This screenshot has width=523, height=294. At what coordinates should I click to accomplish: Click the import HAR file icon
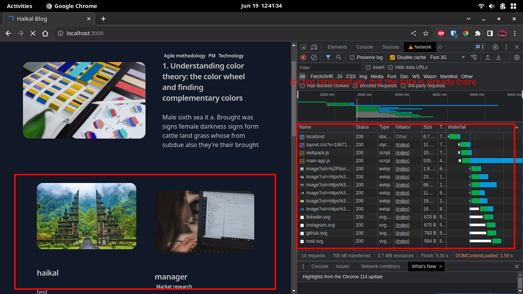click(488, 57)
